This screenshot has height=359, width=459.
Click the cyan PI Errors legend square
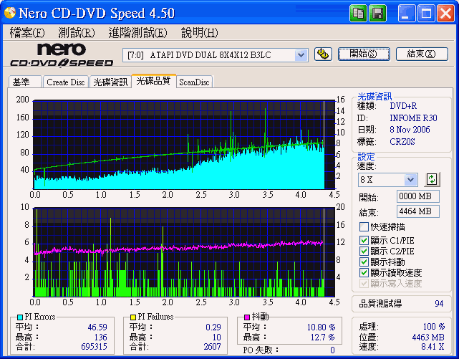20,317
